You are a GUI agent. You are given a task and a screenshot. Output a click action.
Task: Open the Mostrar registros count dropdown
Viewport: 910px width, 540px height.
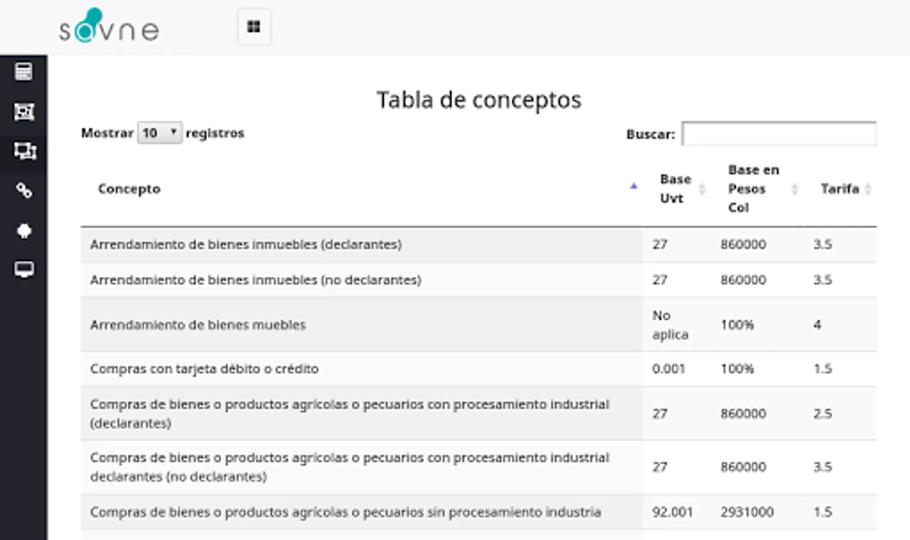159,133
